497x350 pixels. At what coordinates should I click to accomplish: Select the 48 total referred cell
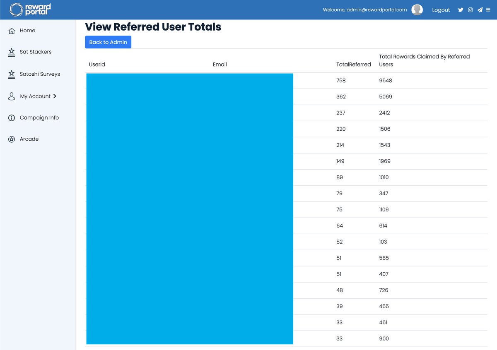340,290
